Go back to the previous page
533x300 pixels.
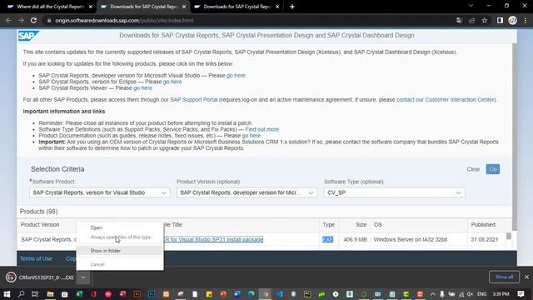click(x=8, y=20)
